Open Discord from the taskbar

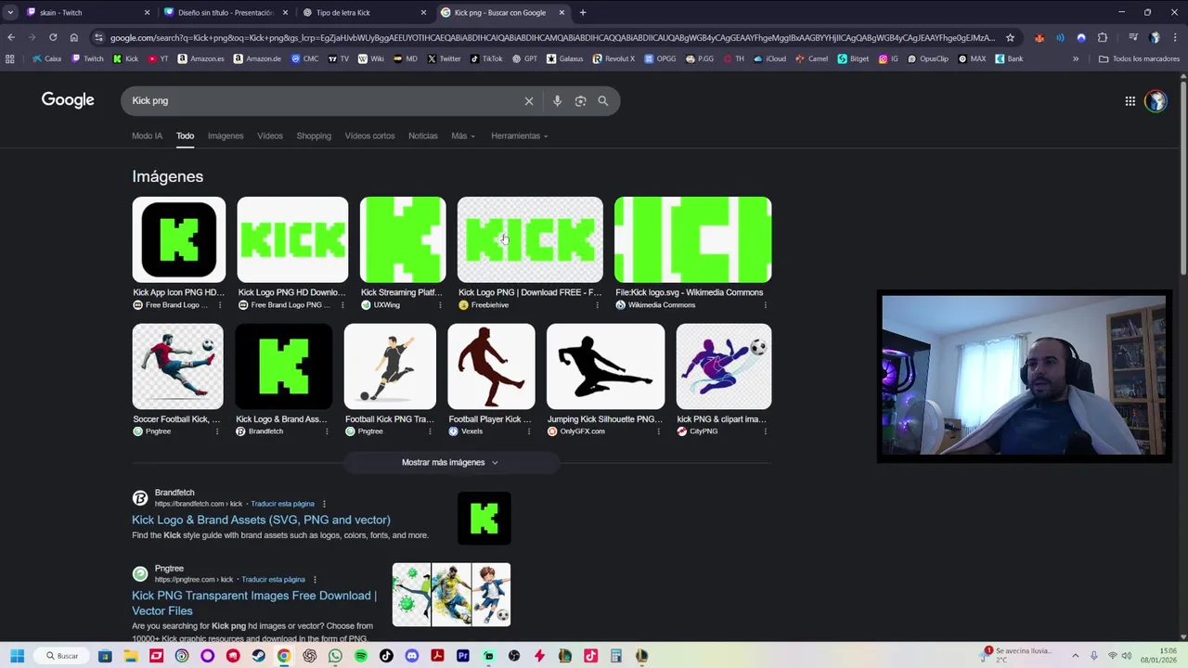coord(411,656)
